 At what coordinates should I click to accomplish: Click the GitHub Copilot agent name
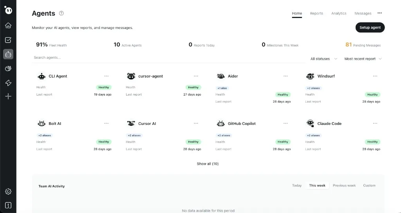pos(242,123)
